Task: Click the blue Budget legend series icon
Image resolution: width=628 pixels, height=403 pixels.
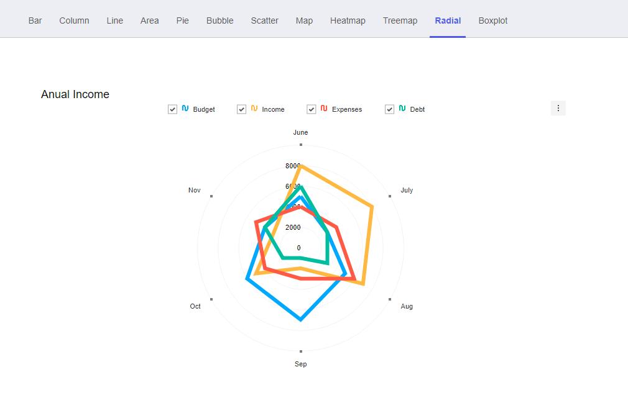Action: coord(185,109)
